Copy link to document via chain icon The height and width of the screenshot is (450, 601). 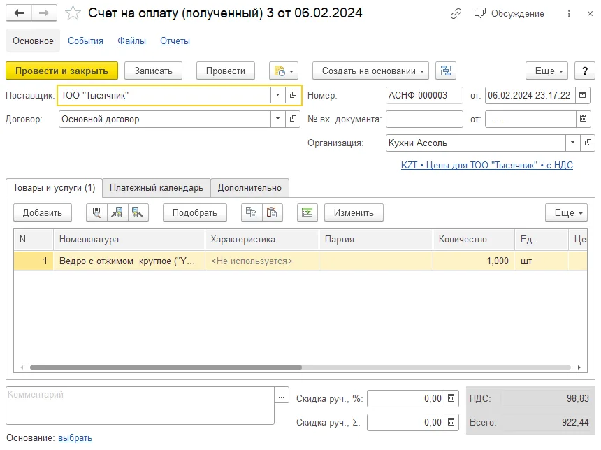coord(456,14)
